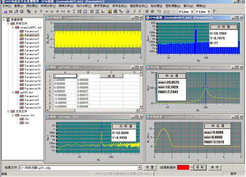Click the result file path input field

pos(79,168)
